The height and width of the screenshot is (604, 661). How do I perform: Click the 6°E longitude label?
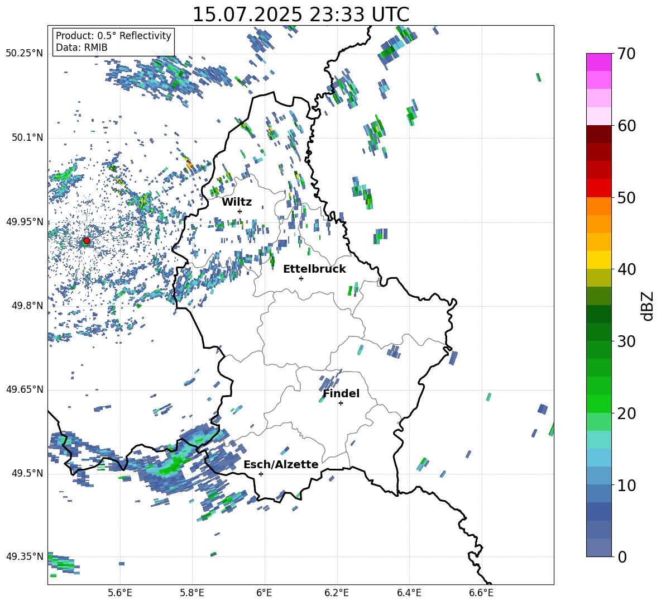264,593
